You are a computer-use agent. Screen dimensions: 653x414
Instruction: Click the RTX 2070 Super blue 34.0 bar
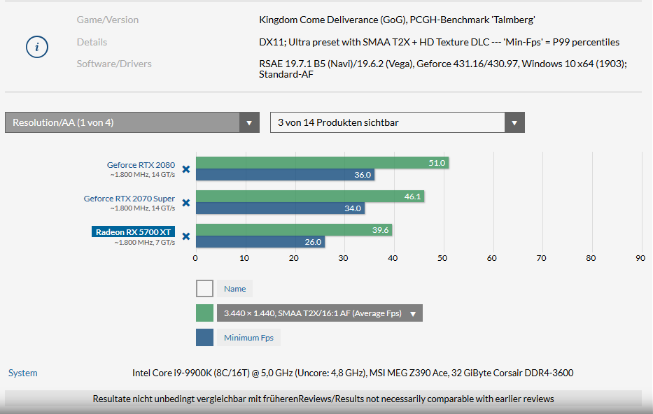pos(280,208)
